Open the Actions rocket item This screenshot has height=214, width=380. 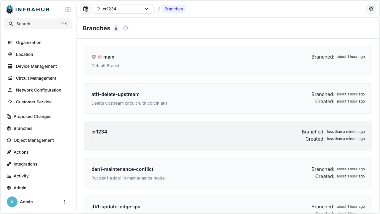click(x=21, y=152)
